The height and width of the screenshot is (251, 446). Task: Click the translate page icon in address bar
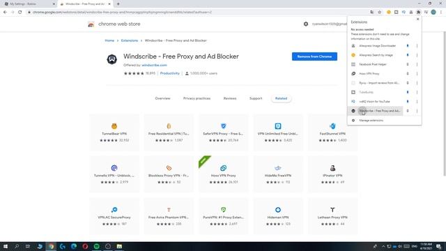(x=371, y=13)
